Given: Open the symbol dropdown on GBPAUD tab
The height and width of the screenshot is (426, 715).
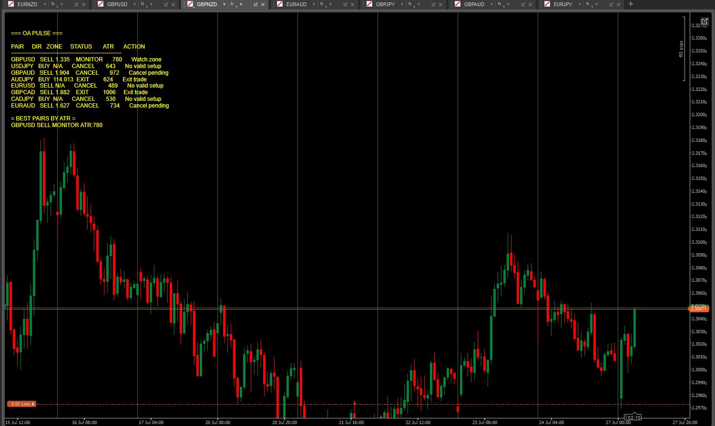Looking at the screenshot, I should tap(491, 4).
